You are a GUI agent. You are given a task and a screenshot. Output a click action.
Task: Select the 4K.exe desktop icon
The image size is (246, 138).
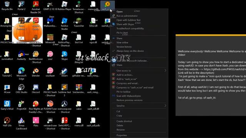[7, 89]
